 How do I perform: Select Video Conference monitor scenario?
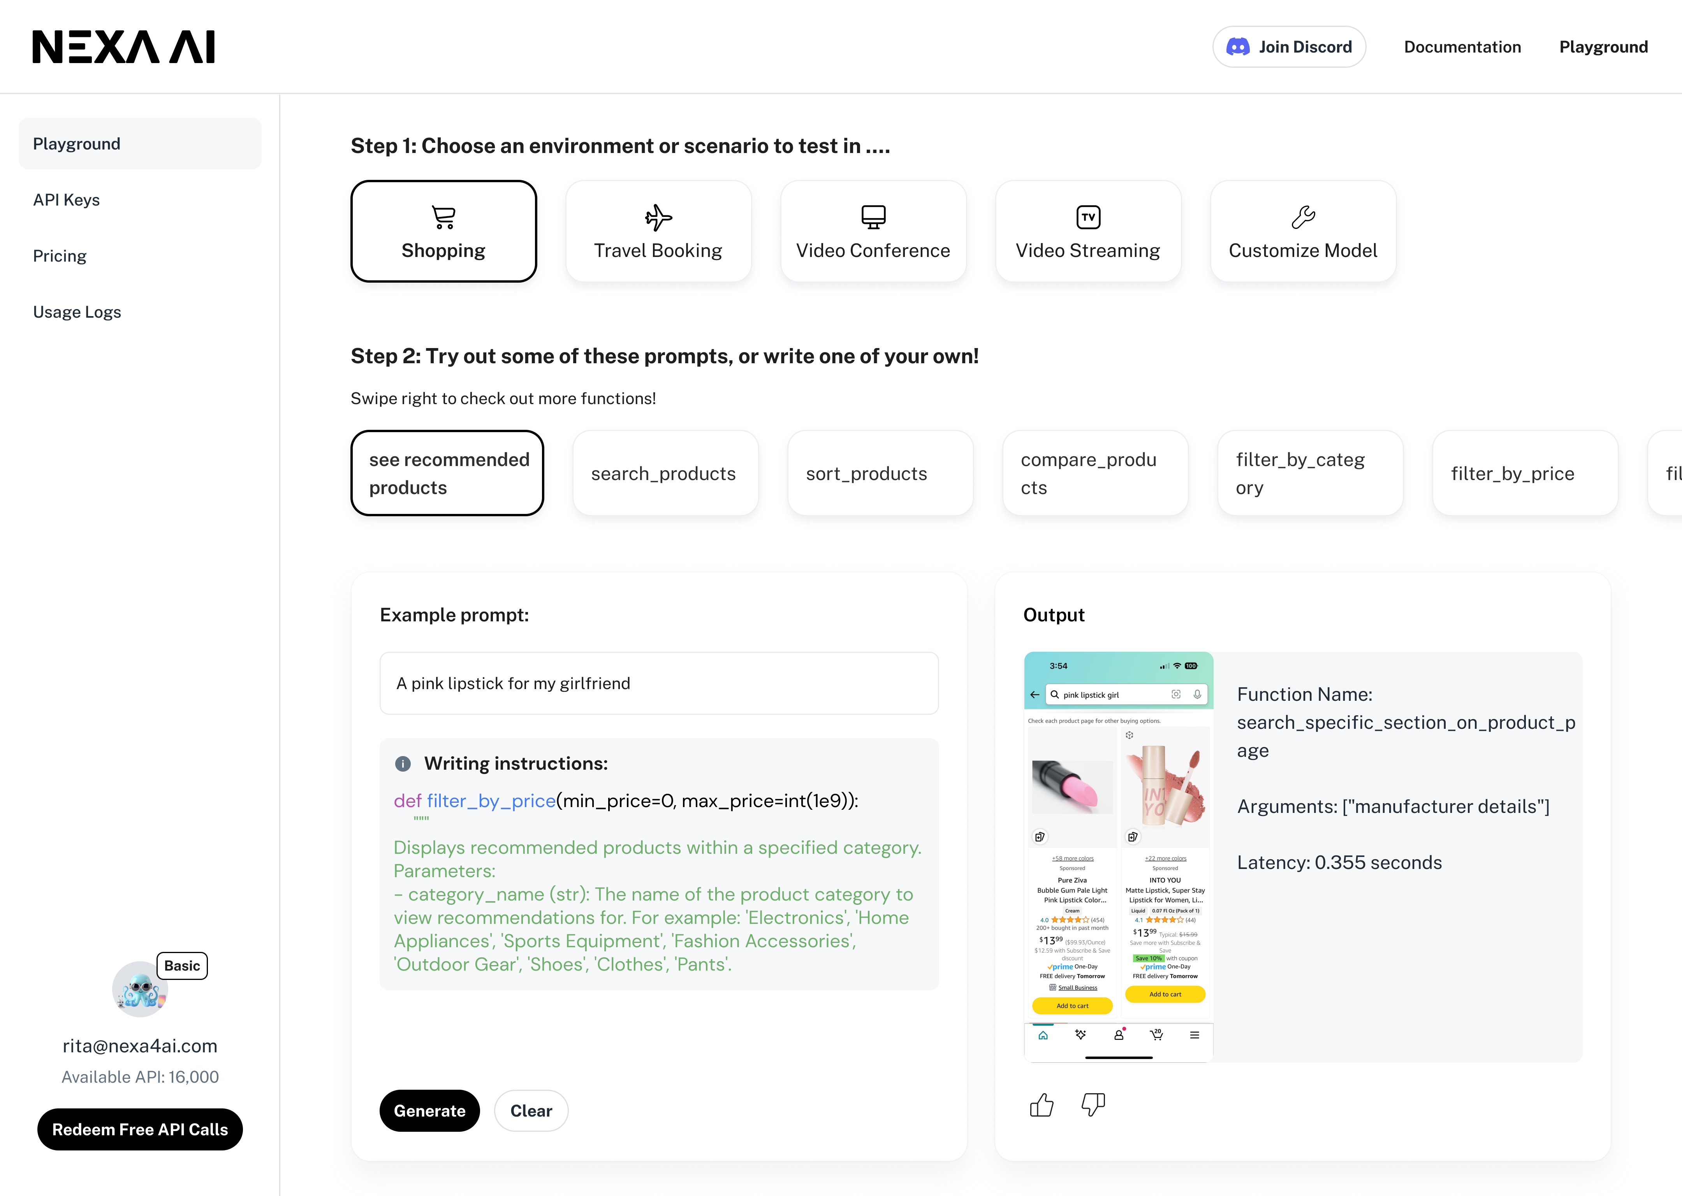tap(873, 231)
